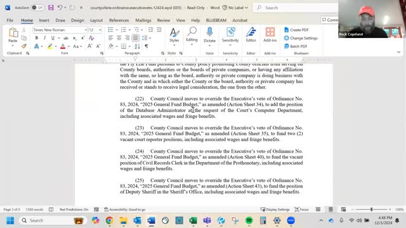Click Accessibility: Good to go status
Viewport: 406px width, 228px height.
[x=125, y=210]
